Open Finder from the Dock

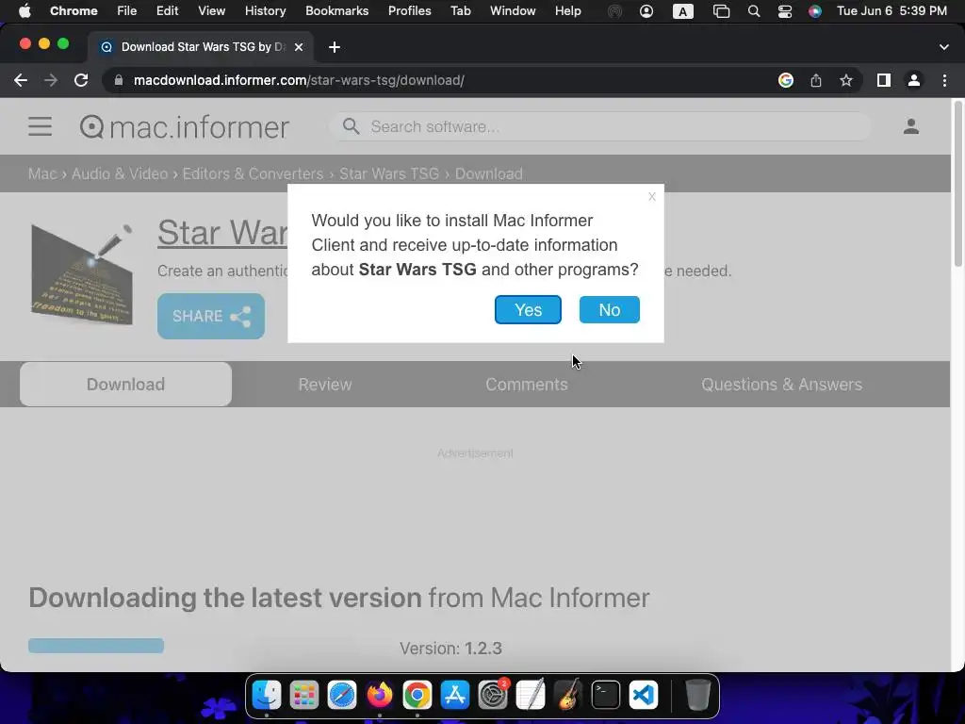click(267, 695)
